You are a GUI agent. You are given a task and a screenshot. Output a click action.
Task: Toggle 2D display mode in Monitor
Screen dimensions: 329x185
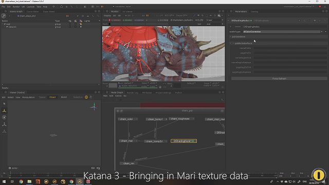click(x=114, y=15)
